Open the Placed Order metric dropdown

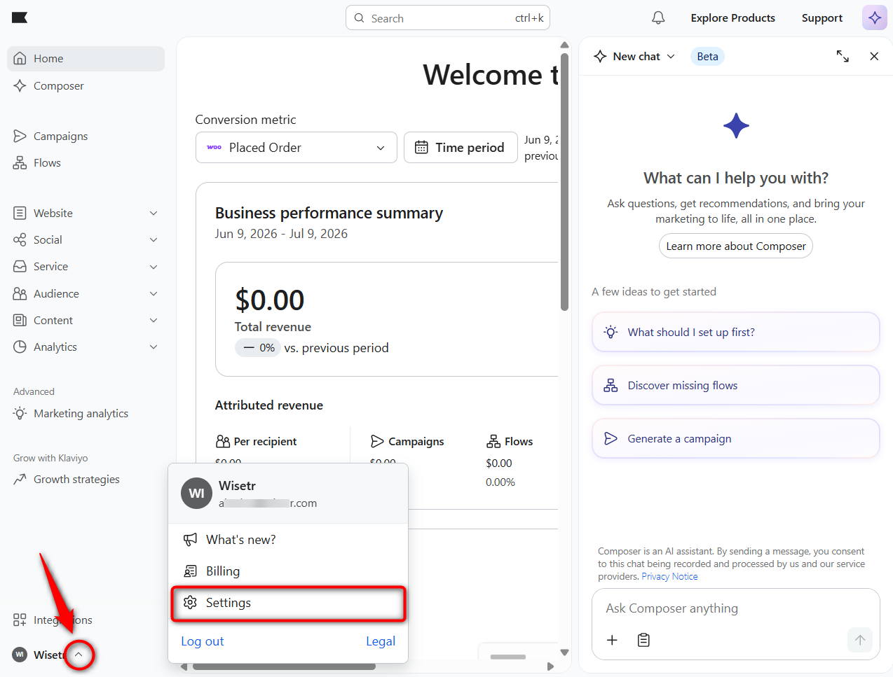point(296,148)
